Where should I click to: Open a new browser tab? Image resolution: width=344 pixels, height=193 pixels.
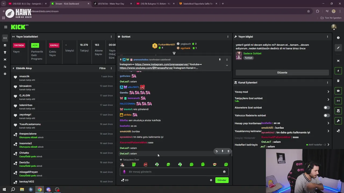pos(223,4)
